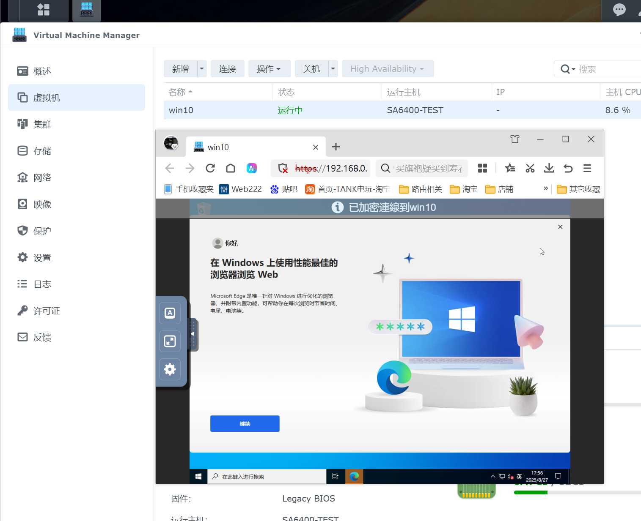This screenshot has height=521, width=641.
Task: Open the 路由相关 bookmark folder
Action: [x=421, y=189]
